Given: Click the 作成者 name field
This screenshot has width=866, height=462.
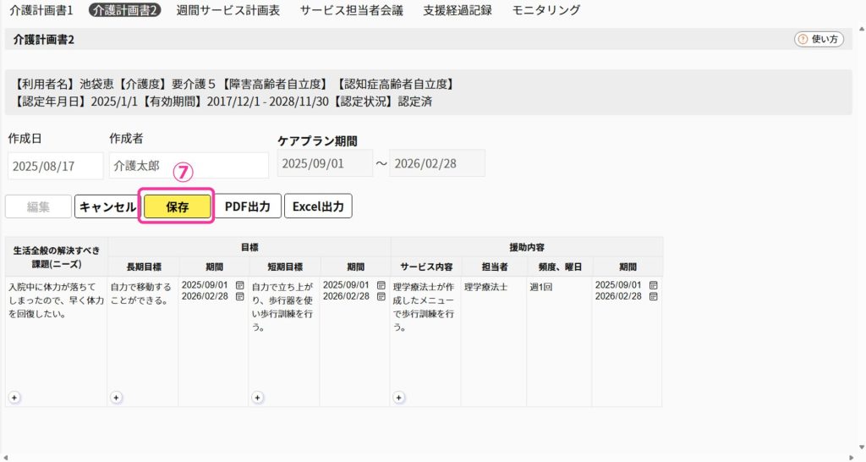Looking at the screenshot, I should click(x=189, y=166).
